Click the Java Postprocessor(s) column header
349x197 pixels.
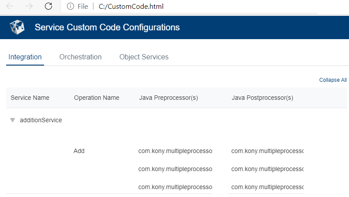coord(262,98)
